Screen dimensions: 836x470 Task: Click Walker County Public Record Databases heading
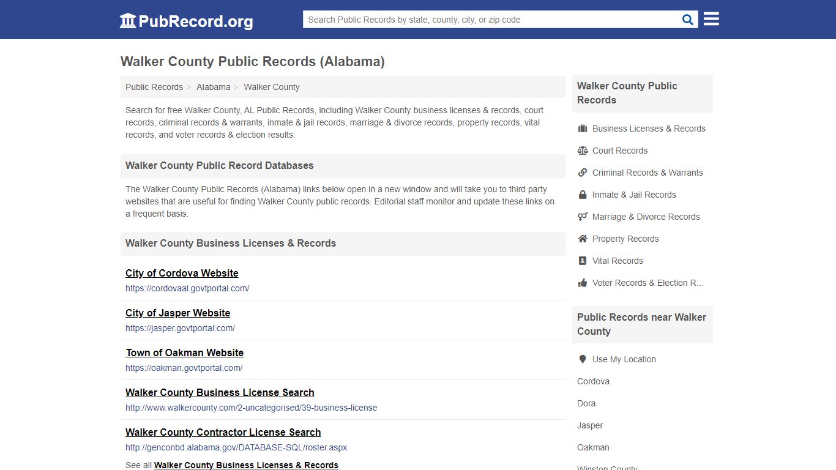click(220, 165)
